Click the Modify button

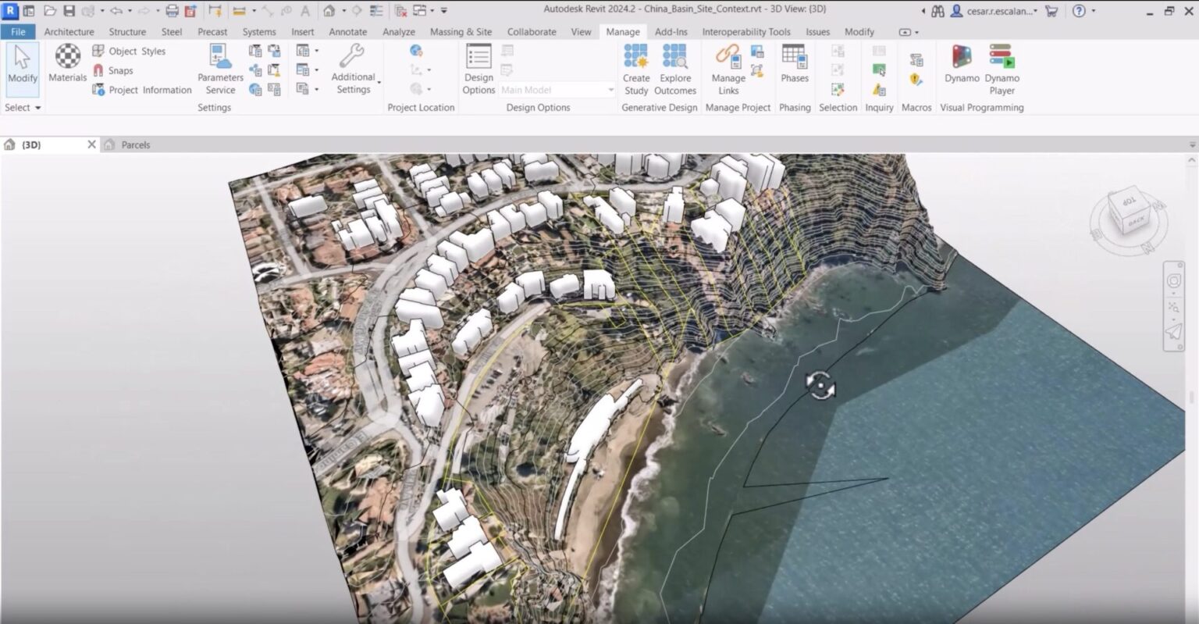pyautogui.click(x=22, y=66)
